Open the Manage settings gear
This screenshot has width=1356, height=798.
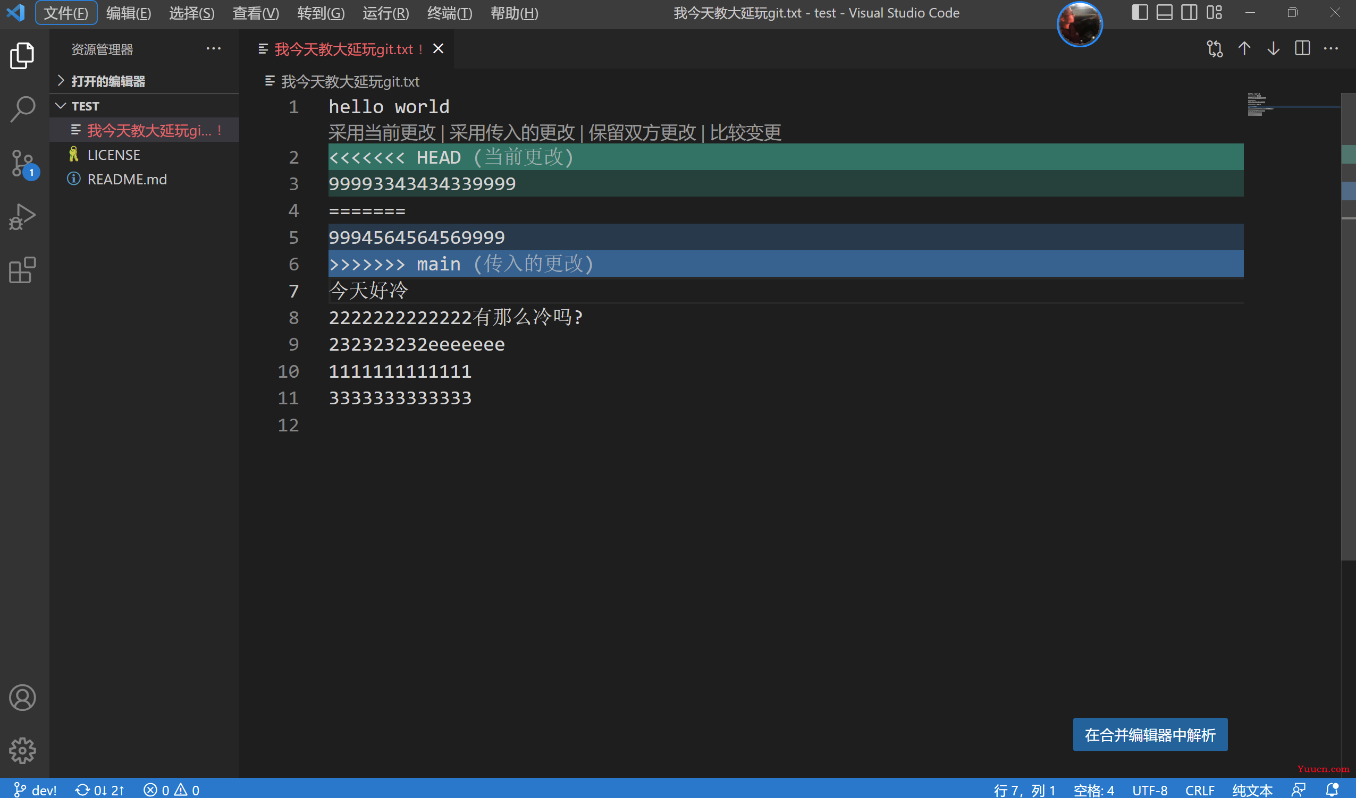(x=22, y=750)
